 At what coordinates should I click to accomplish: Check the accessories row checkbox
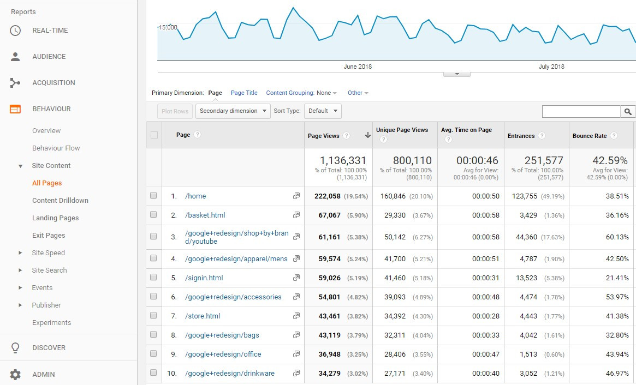(153, 296)
